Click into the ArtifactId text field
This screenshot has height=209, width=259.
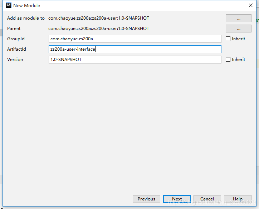point(135,49)
